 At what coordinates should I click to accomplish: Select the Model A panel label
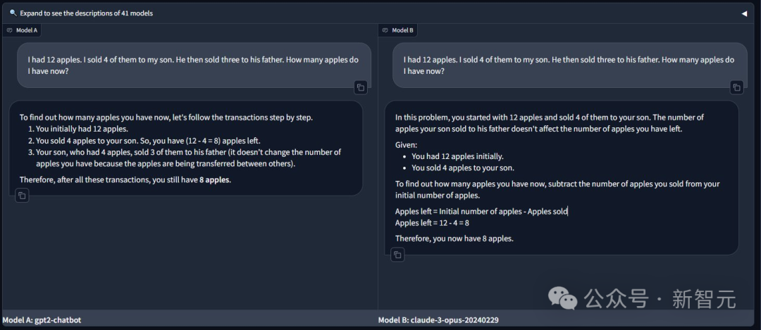click(27, 30)
